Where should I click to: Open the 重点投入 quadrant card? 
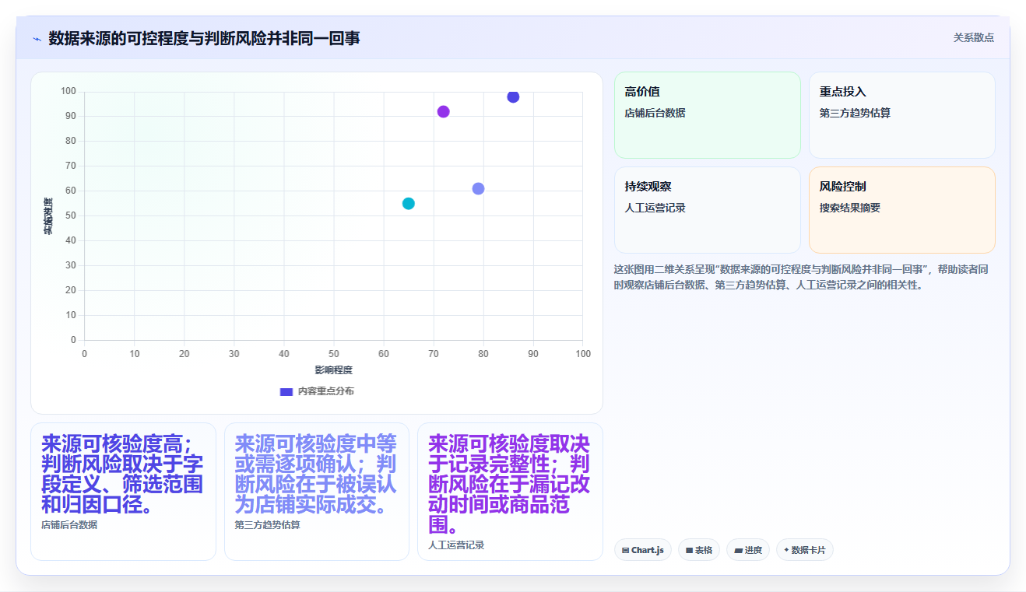pos(902,115)
